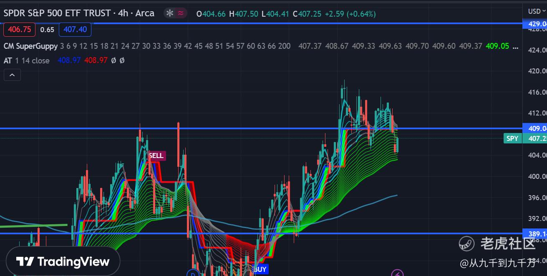
Task: Click the 400.00 price scale tick
Action: click(537, 176)
